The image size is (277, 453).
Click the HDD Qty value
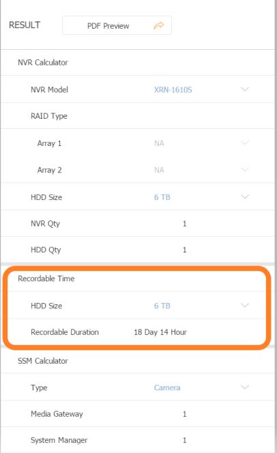tap(185, 250)
